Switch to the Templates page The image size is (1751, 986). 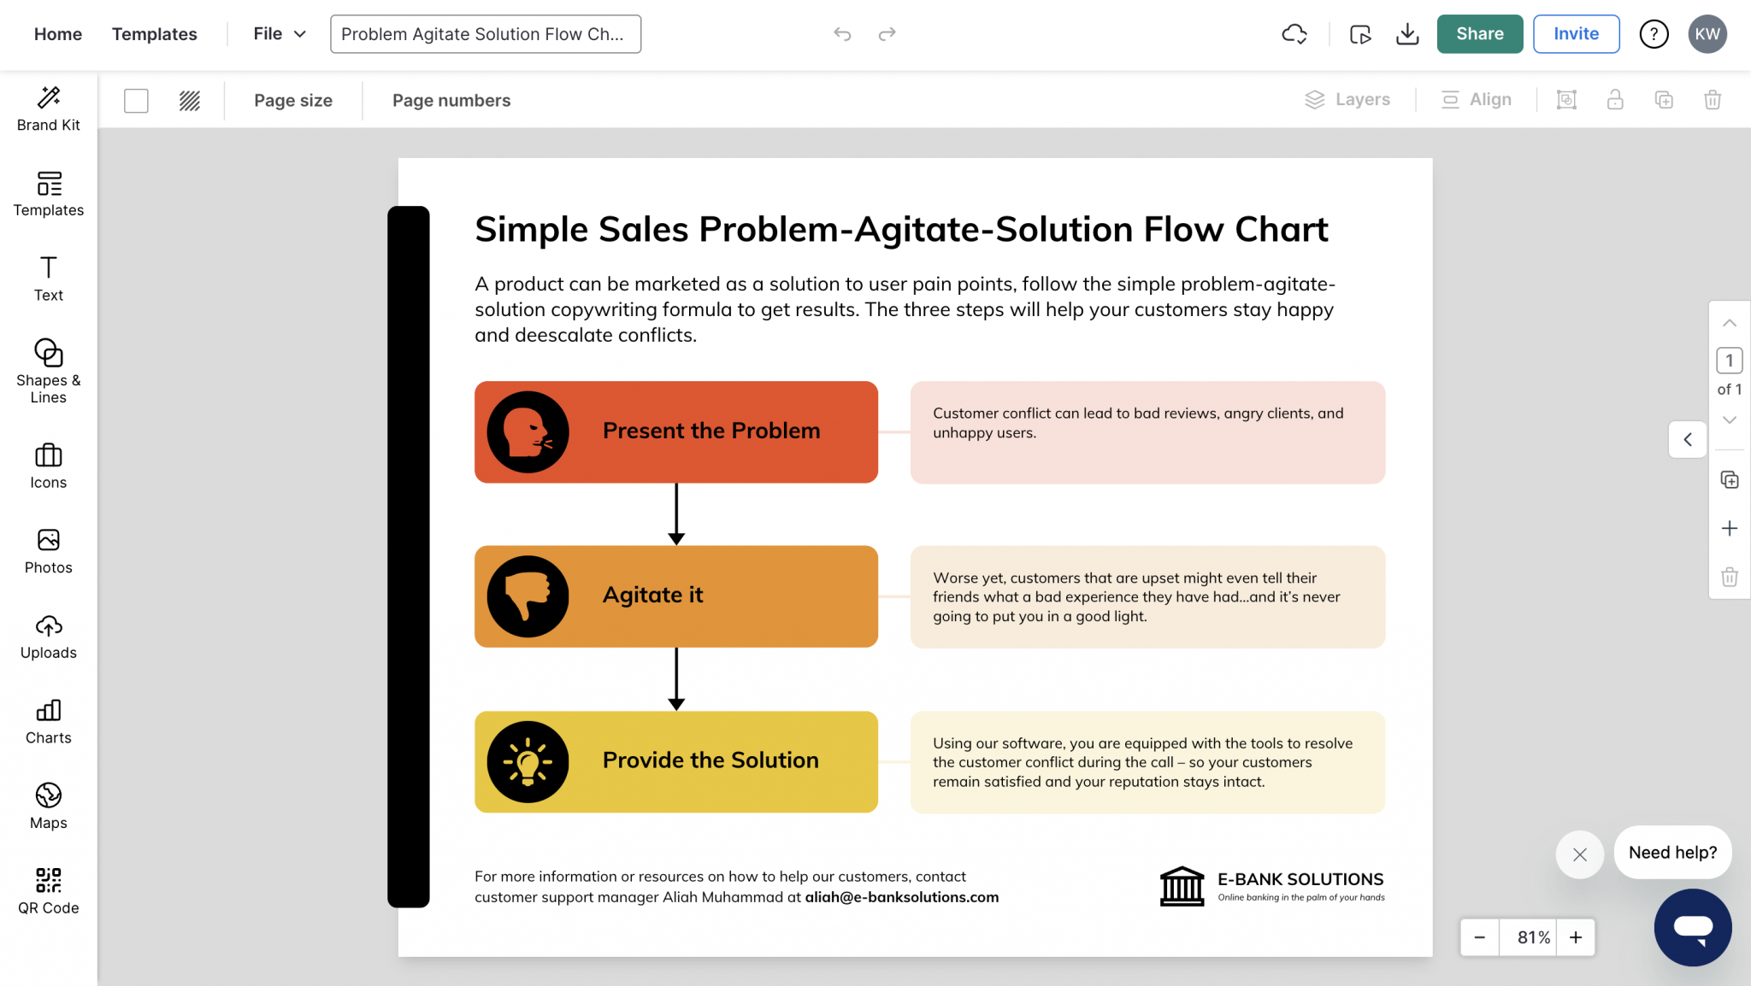point(154,34)
